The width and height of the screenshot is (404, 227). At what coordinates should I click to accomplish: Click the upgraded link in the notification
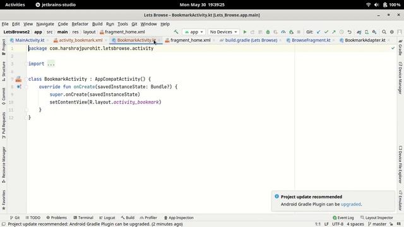point(351,204)
